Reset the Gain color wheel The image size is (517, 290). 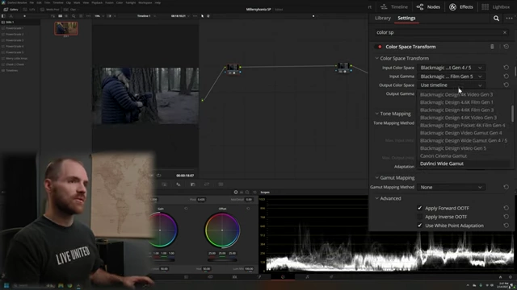(x=186, y=209)
